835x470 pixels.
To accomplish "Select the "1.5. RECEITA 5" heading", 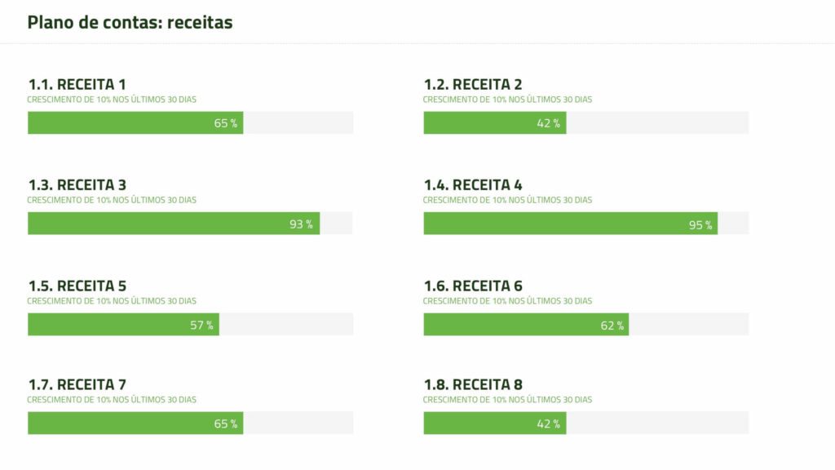I will coord(77,286).
